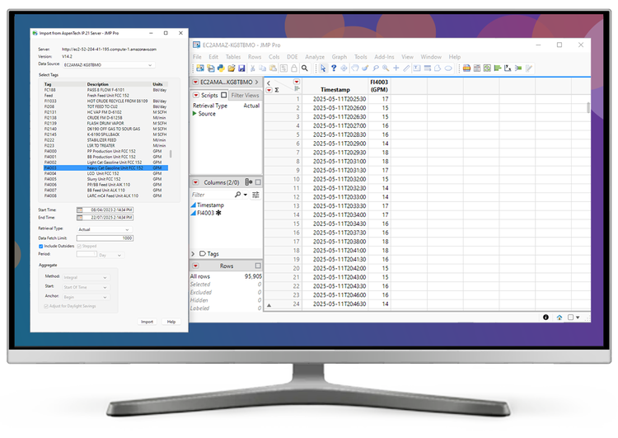
Task: Open End Time calendar picker
Action: pyautogui.click(x=79, y=218)
